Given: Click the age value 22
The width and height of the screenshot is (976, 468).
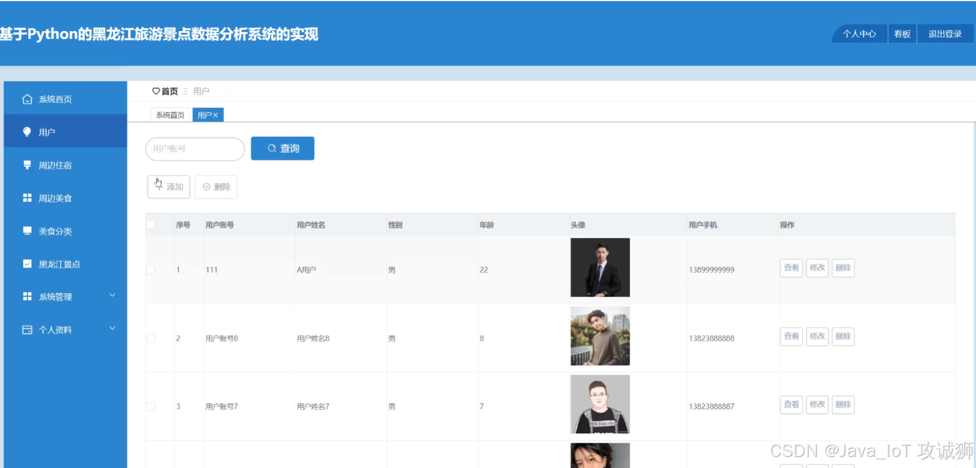Looking at the screenshot, I should click(x=484, y=270).
